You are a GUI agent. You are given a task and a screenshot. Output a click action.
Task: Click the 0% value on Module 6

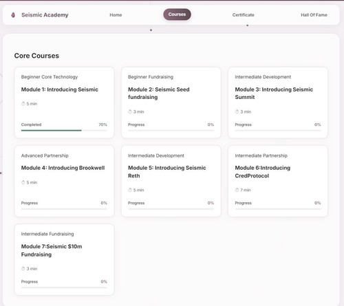(318, 203)
